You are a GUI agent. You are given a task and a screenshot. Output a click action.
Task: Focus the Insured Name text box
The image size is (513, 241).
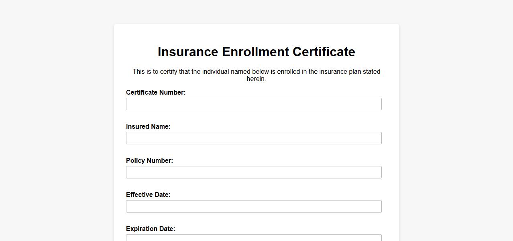click(254, 138)
